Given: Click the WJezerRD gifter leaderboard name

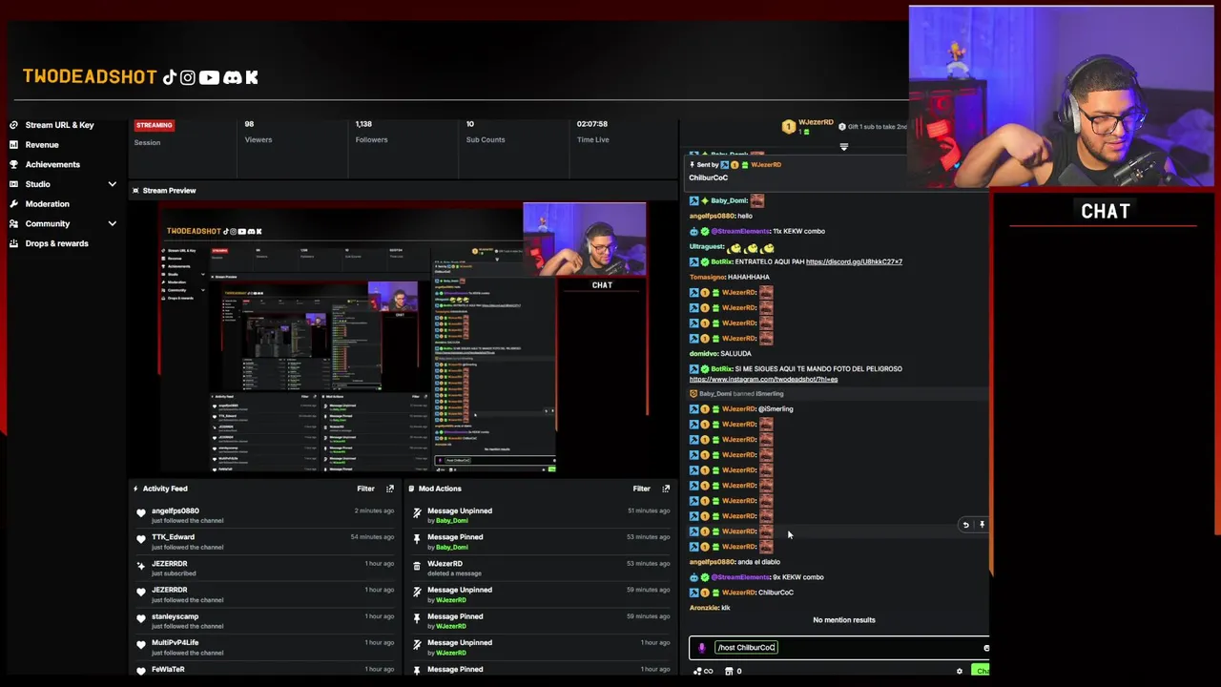Looking at the screenshot, I should [x=816, y=122].
